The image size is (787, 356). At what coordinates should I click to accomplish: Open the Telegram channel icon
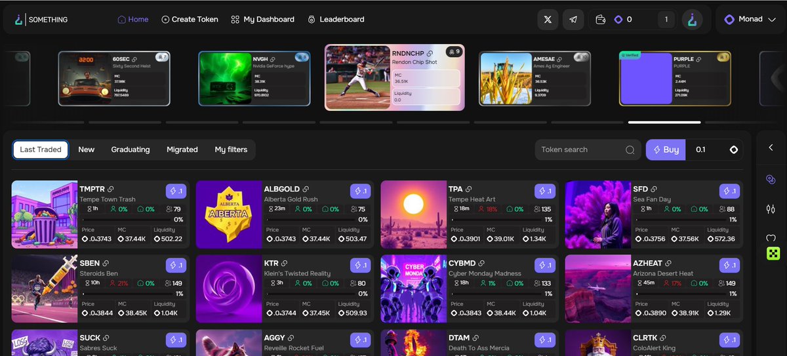pos(573,20)
